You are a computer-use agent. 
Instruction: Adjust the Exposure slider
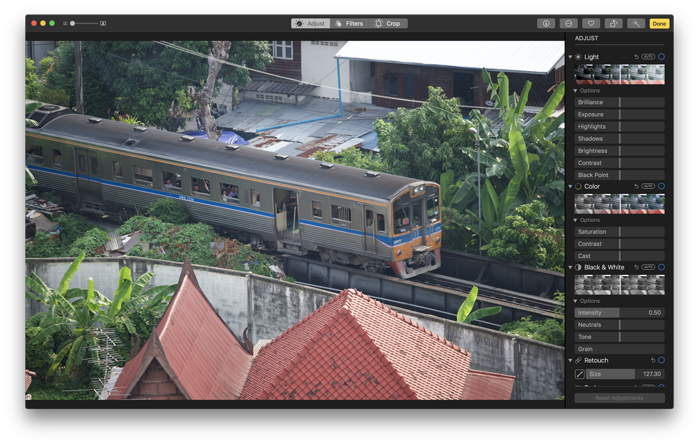[x=619, y=114]
